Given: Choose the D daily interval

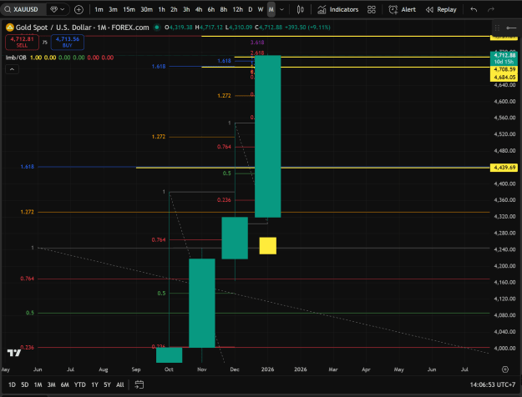Looking at the screenshot, I should click(x=250, y=10).
